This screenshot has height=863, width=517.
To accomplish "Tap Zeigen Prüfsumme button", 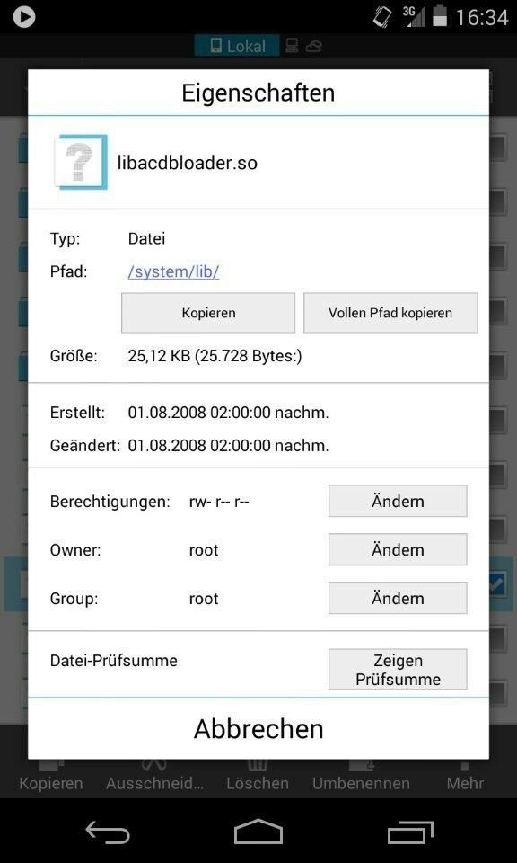I will 398,669.
